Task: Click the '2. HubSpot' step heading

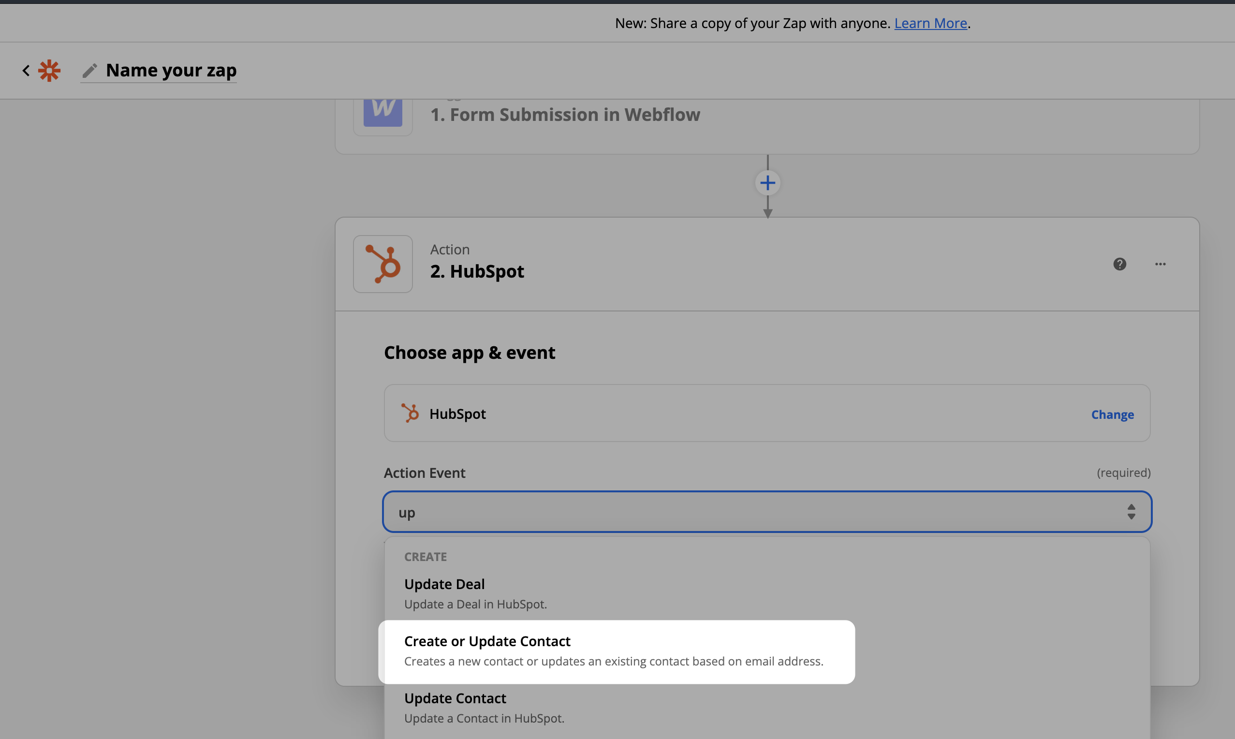Action: click(x=477, y=271)
